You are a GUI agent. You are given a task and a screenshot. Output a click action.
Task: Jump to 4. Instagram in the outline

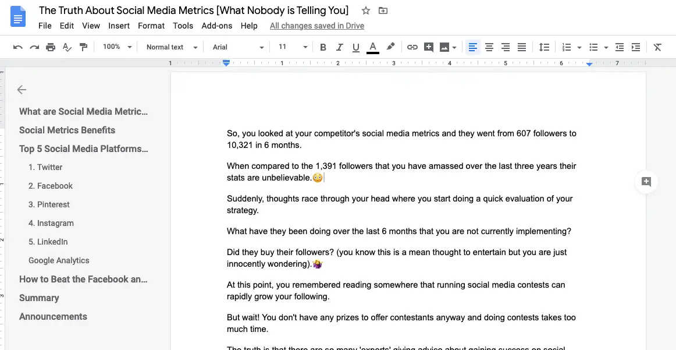click(x=51, y=223)
